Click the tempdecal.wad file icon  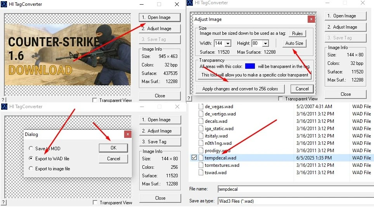tap(201, 158)
